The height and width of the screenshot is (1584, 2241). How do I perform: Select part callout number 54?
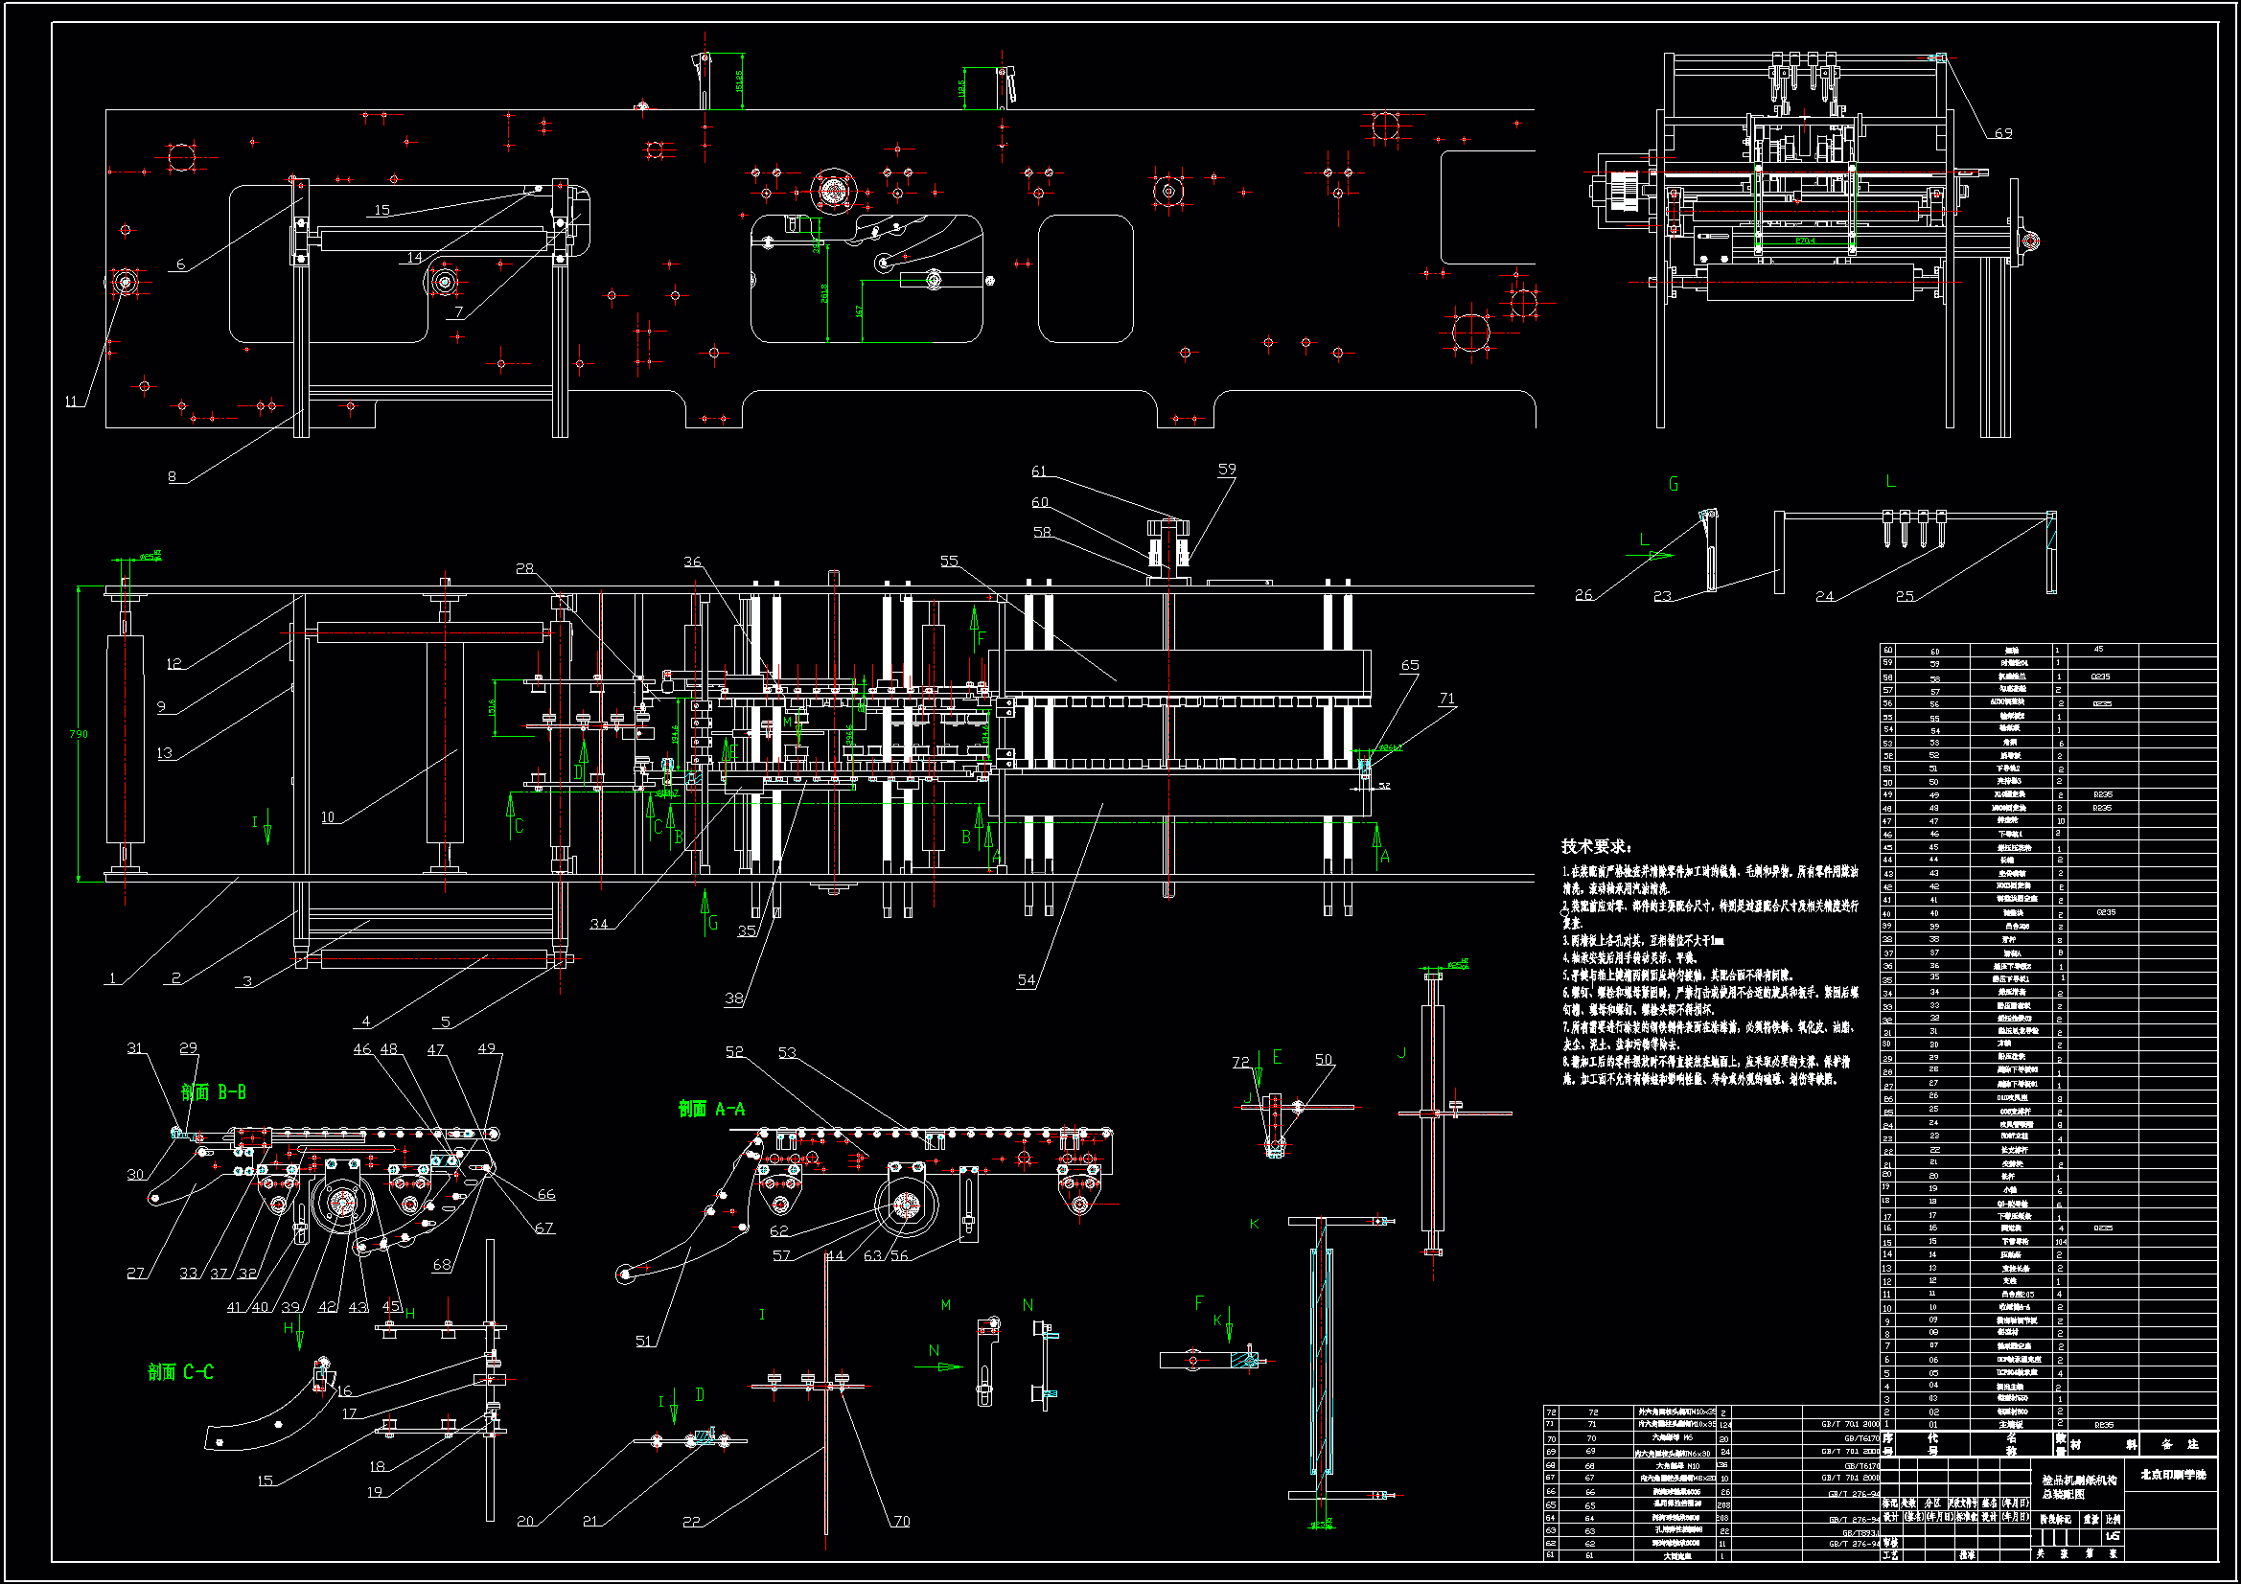click(x=1026, y=980)
